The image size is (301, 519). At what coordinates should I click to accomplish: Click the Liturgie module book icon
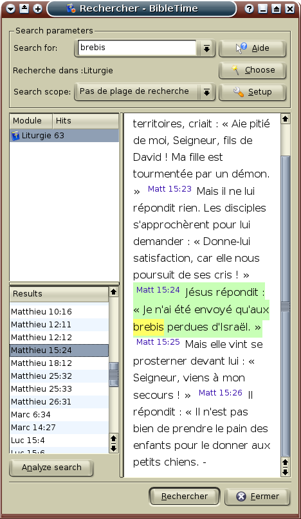15,136
